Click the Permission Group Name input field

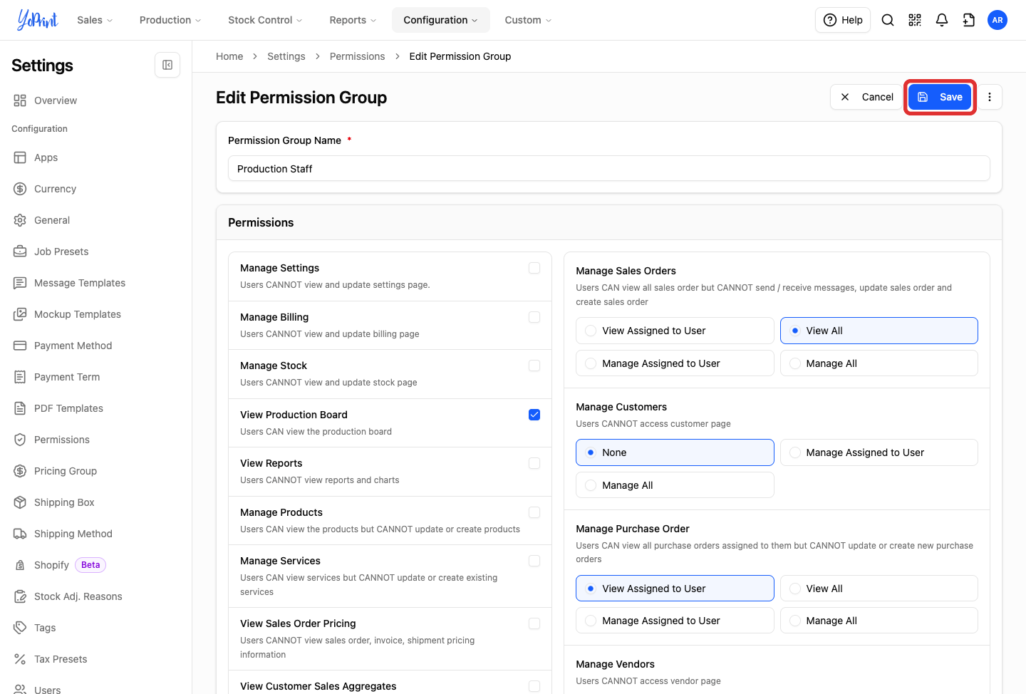tap(609, 169)
